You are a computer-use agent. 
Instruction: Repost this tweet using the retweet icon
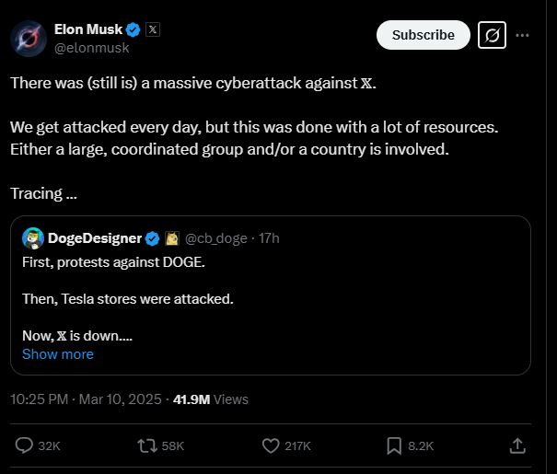[x=145, y=445]
